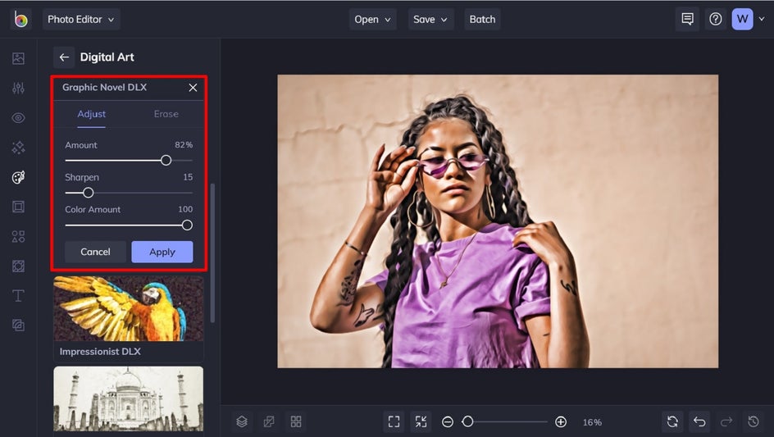
Task: Click the effects list scrollbar
Action: pyautogui.click(x=212, y=253)
